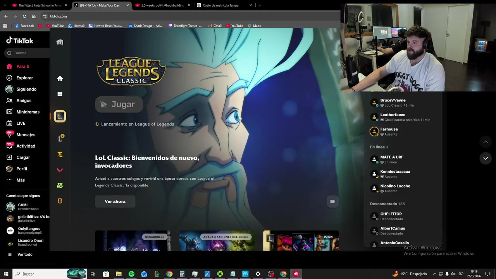
Task: Click the up chevron next to friends list
Action: pos(486,142)
